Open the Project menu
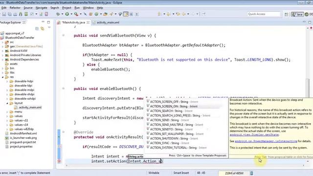This screenshot has height=176, width=313. (67, 8)
